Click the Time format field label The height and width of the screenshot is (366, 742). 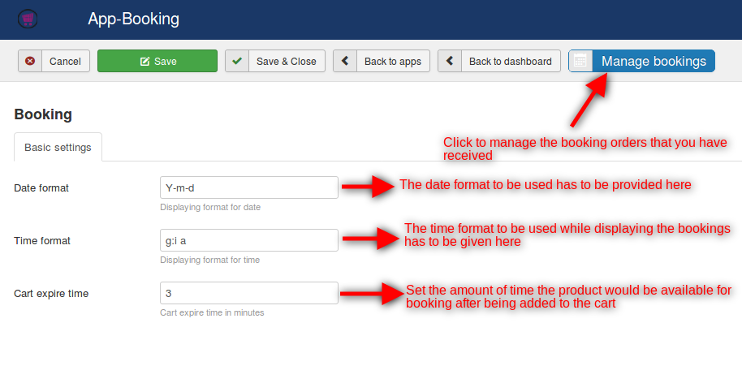[x=42, y=241]
